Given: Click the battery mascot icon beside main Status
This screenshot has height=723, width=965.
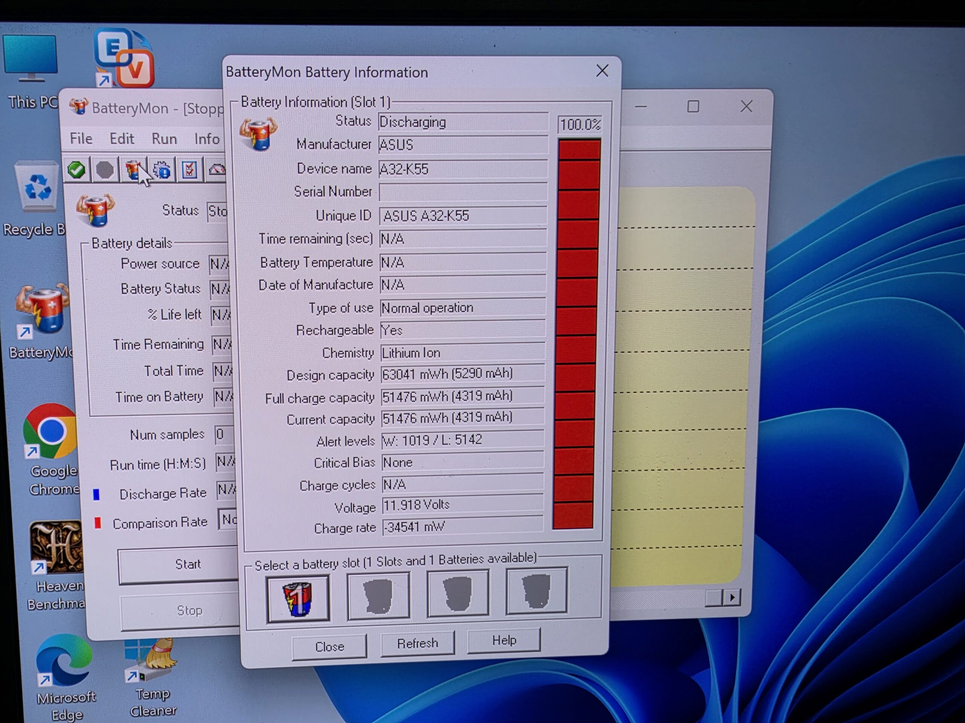Looking at the screenshot, I should coord(95,210).
